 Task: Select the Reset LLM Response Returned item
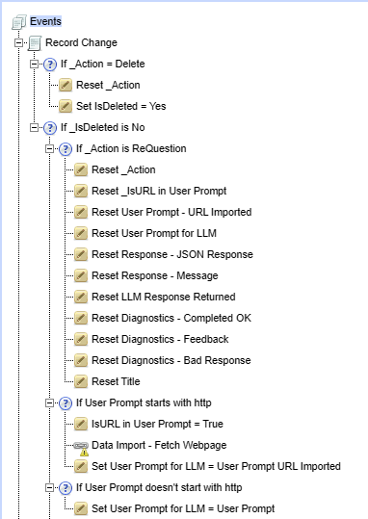tap(164, 297)
